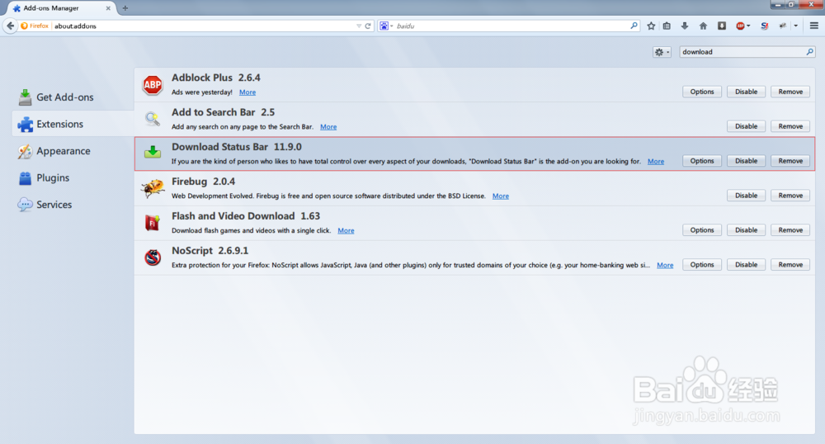Click More link for Flash and Video Download
825x444 pixels.
(346, 230)
